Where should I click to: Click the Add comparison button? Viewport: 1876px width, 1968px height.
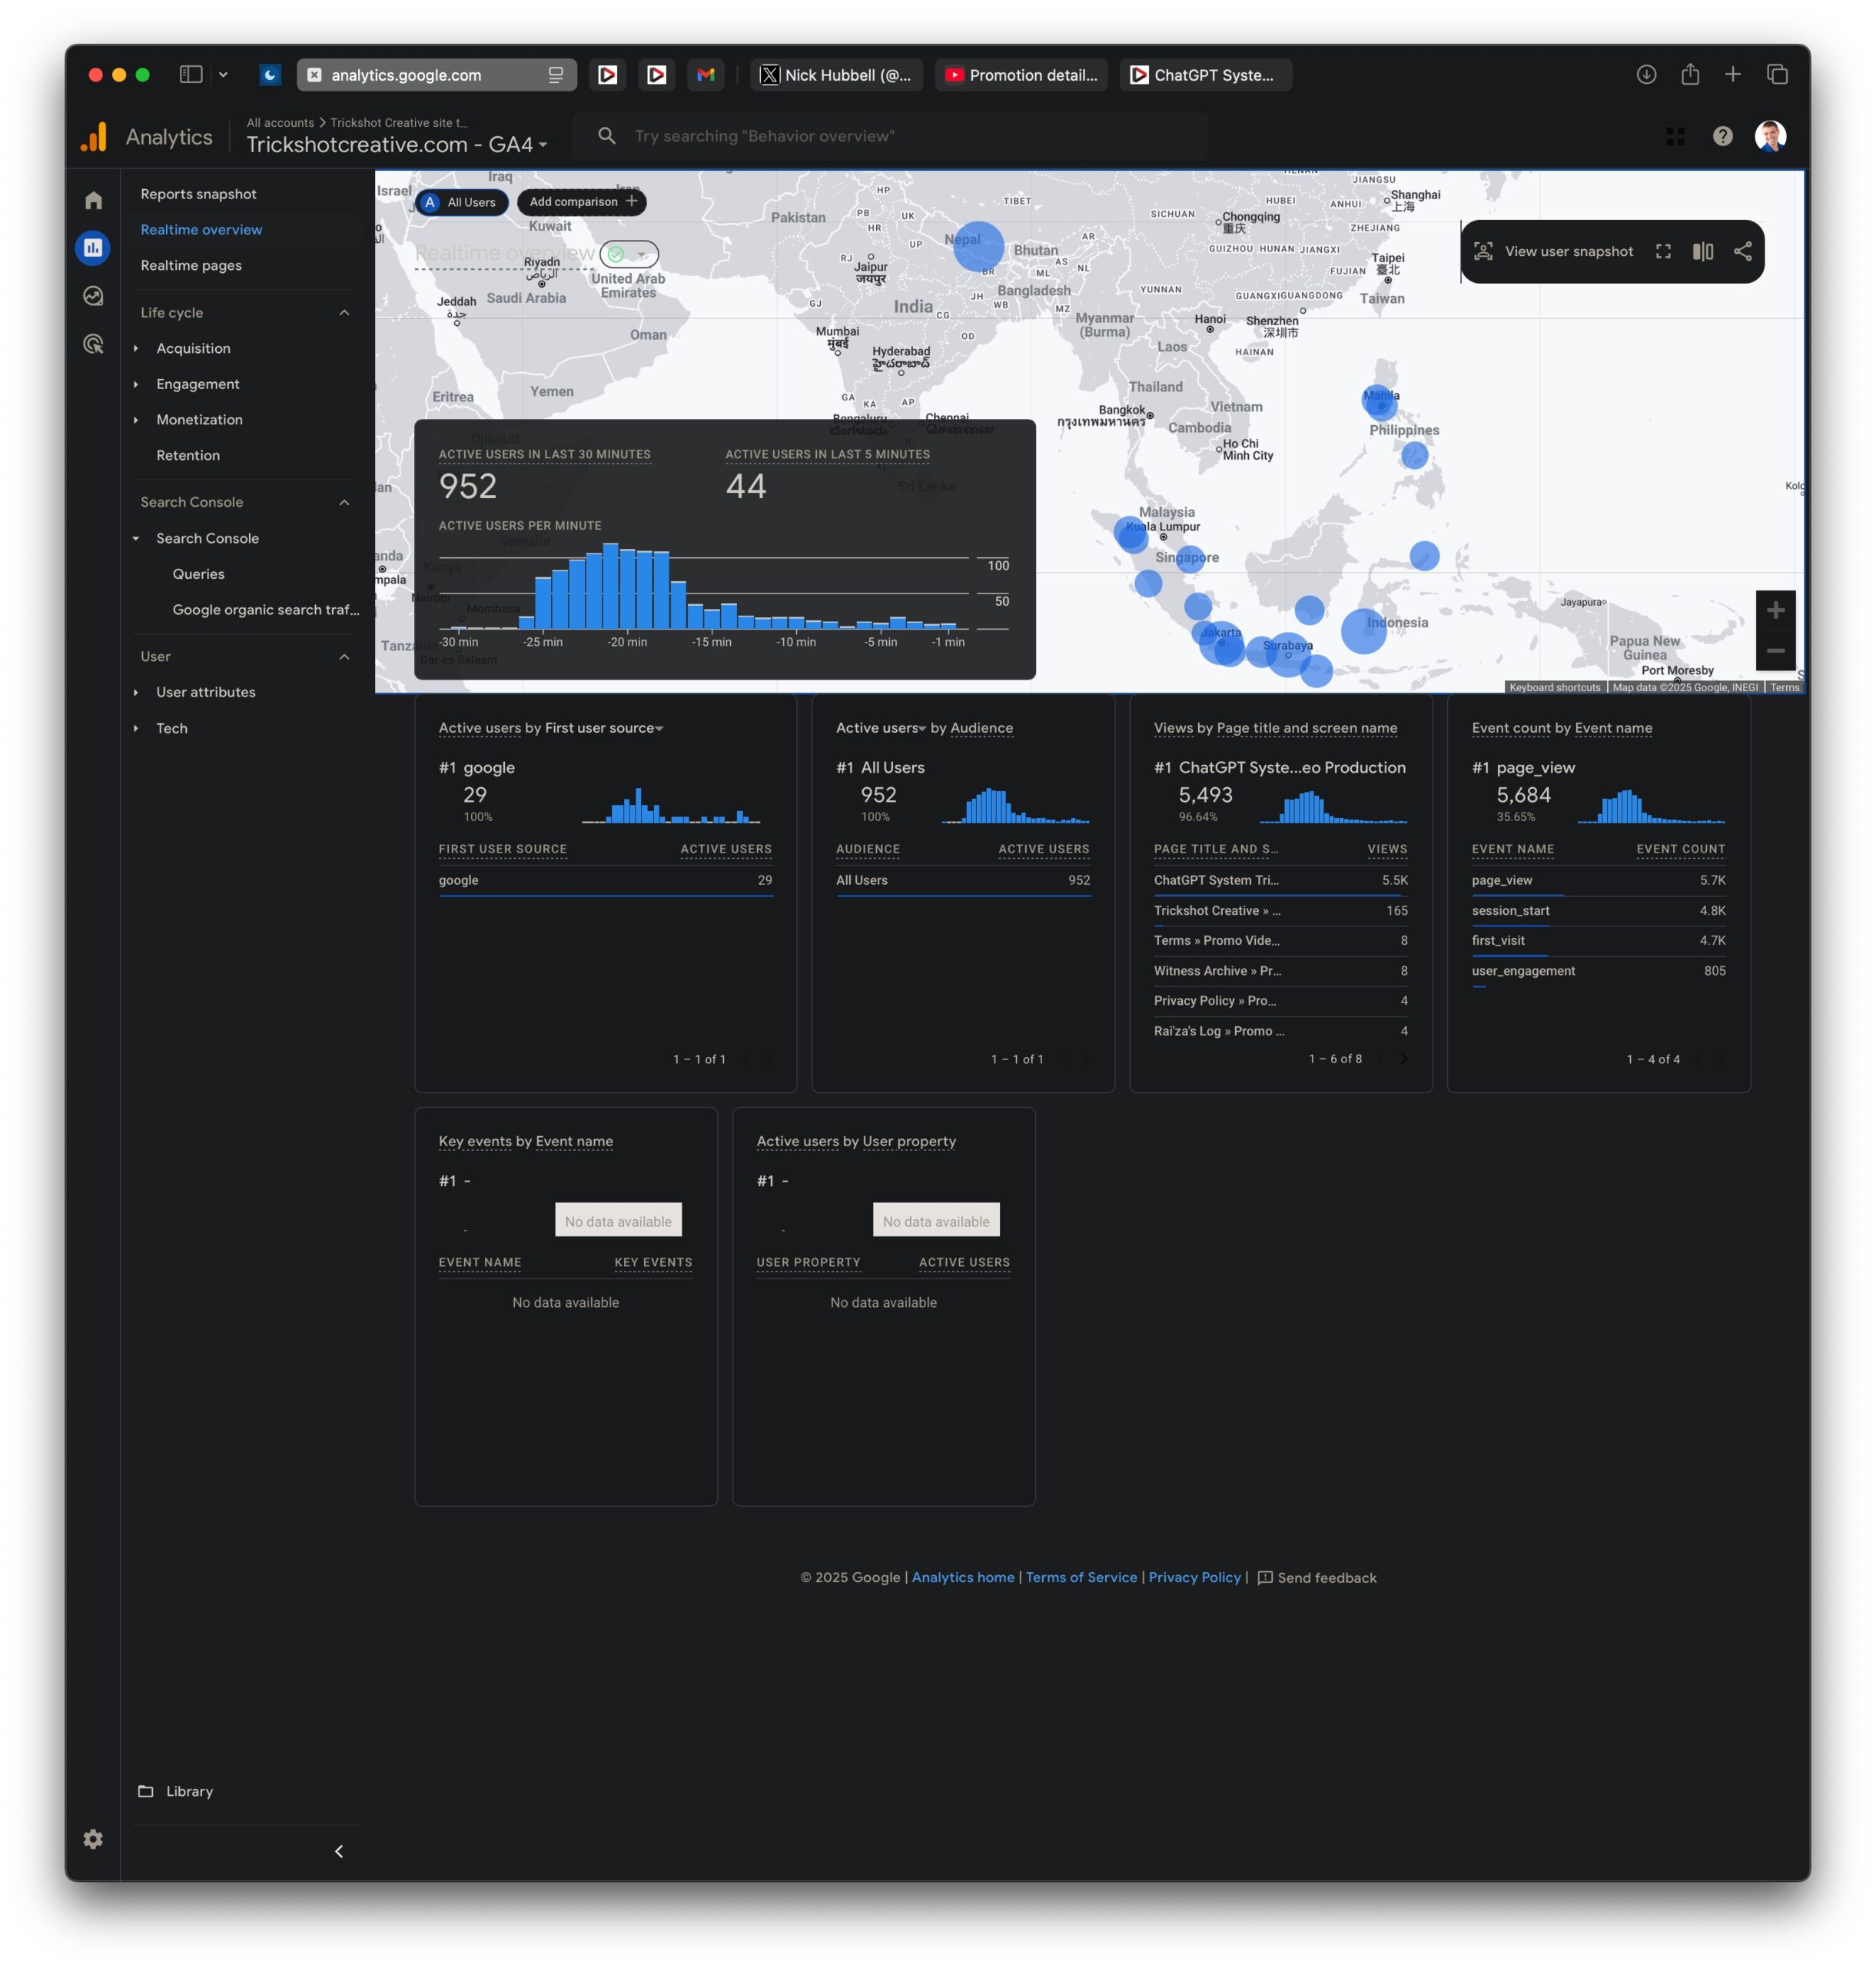coord(582,202)
